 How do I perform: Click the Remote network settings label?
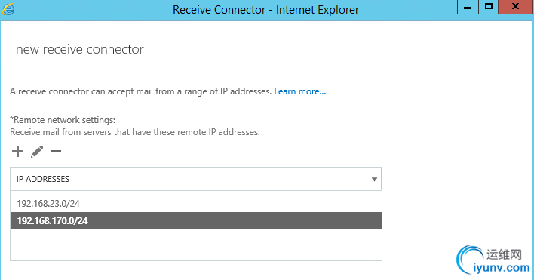[63, 120]
